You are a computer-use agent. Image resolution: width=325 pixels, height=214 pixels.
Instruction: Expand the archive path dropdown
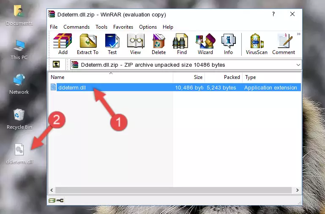click(298, 65)
